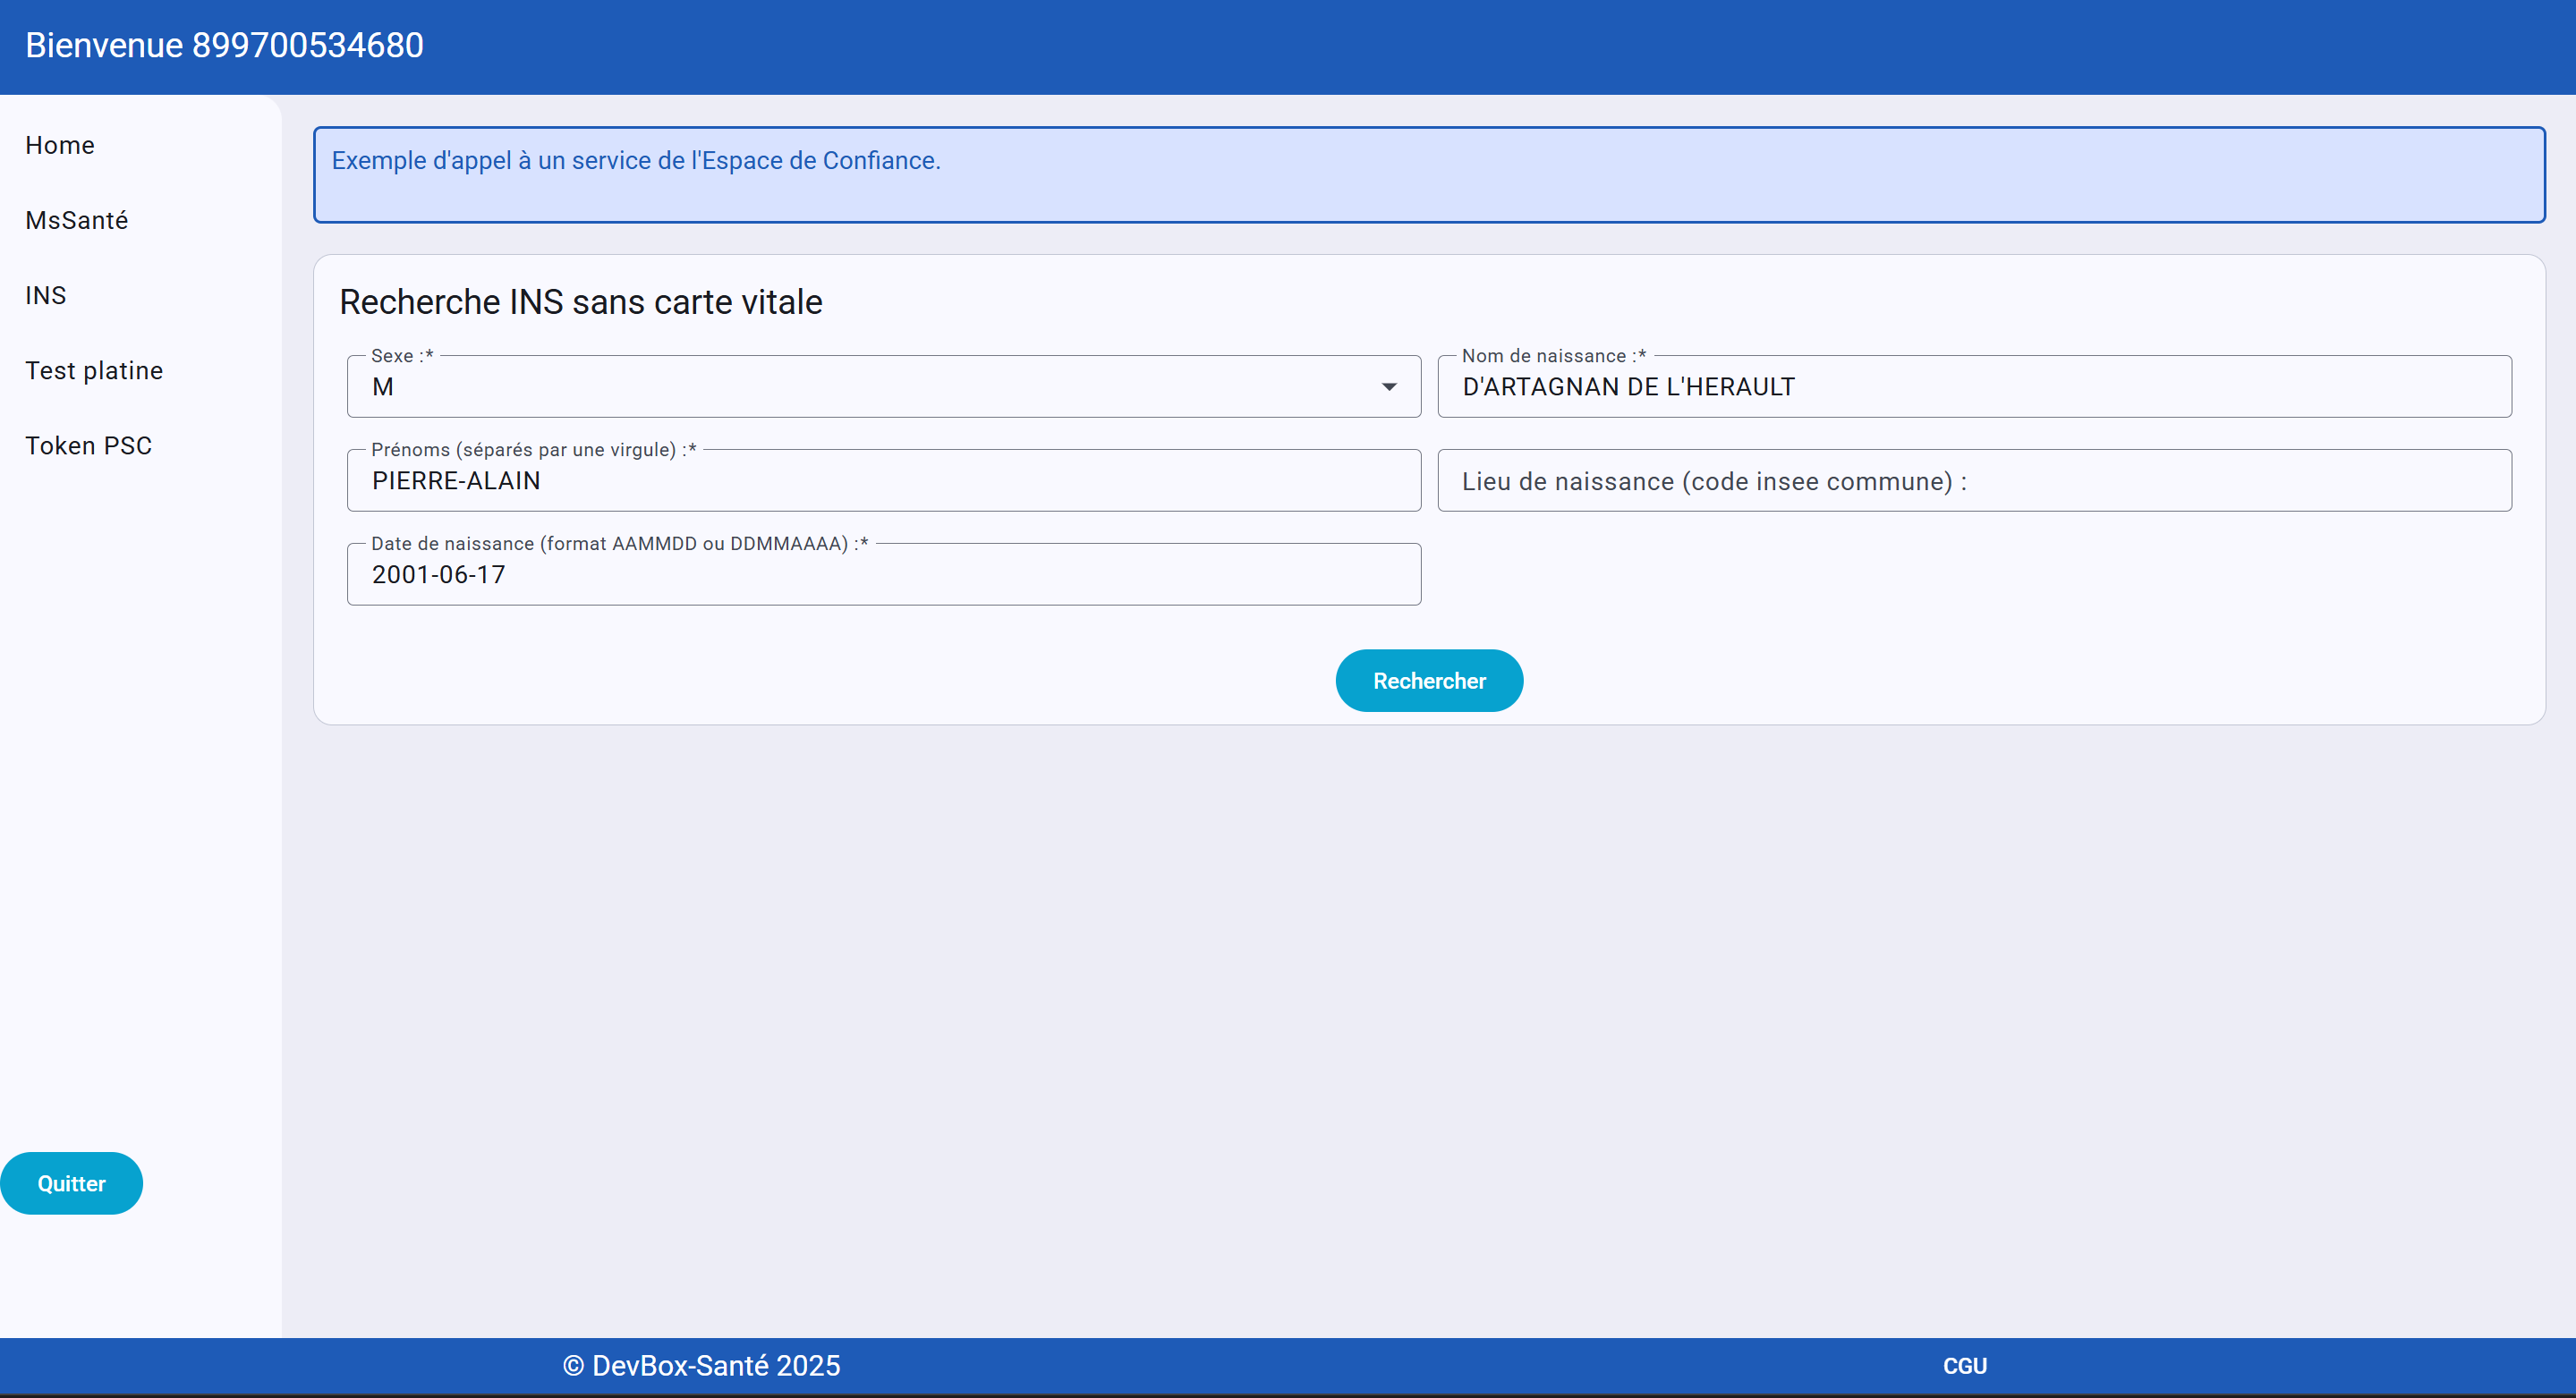Image resolution: width=2576 pixels, height=1398 pixels.
Task: Navigate to Token PSC
Action: pos(89,445)
